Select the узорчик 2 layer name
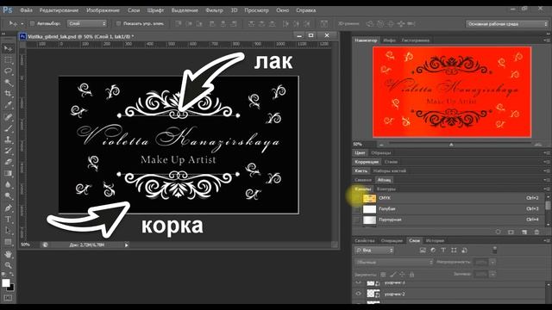This screenshot has height=310, width=552. (395, 294)
